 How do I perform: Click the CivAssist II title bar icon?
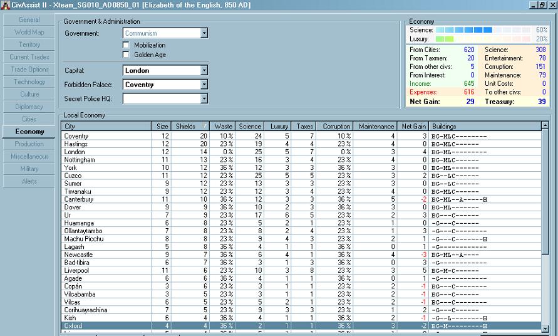[6, 5]
